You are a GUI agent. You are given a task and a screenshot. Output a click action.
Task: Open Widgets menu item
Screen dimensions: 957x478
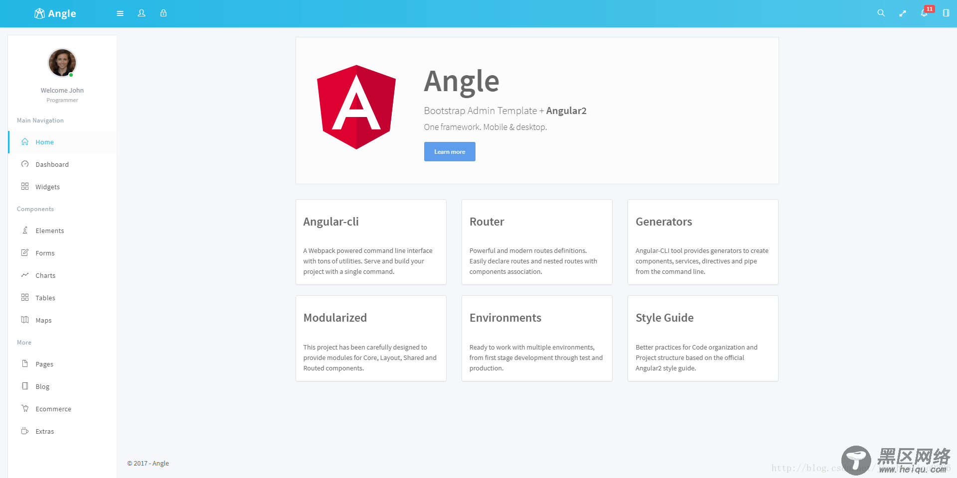(62, 187)
